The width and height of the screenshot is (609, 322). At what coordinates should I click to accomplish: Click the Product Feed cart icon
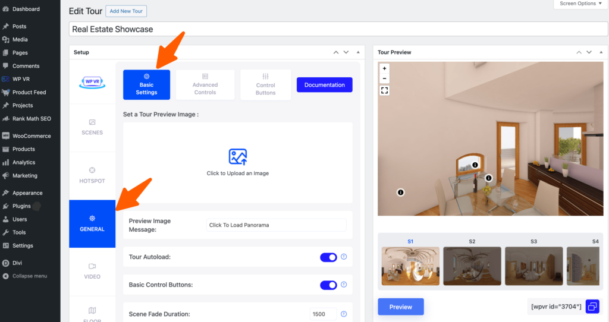pos(5,92)
